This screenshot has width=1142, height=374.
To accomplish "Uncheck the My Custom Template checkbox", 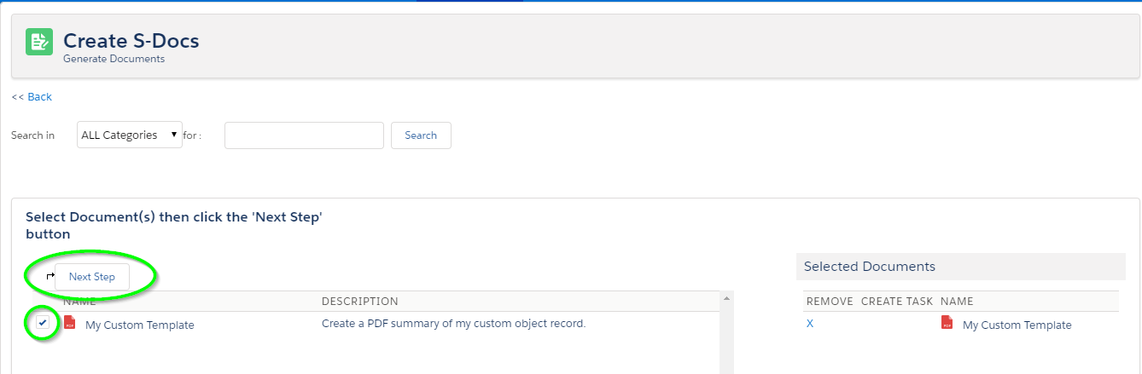I will click(x=43, y=323).
